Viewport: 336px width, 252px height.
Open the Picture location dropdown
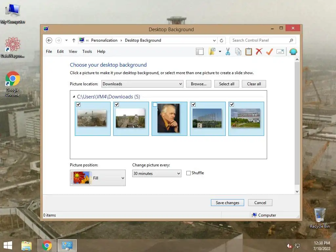(142, 84)
